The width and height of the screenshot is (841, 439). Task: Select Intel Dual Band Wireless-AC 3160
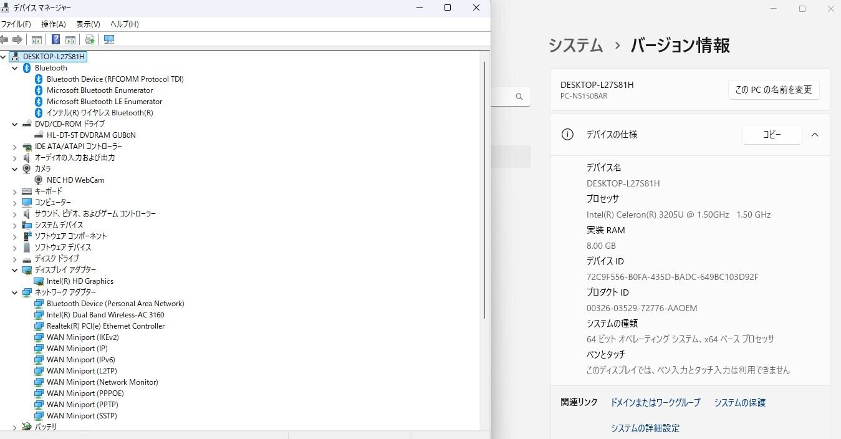[105, 315]
